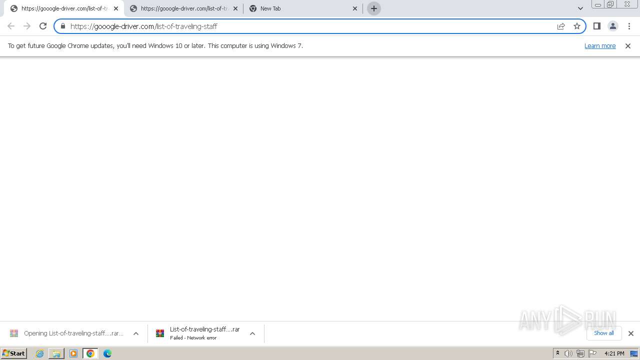
Task: Bookmark this tab with star icon
Action: (x=577, y=26)
